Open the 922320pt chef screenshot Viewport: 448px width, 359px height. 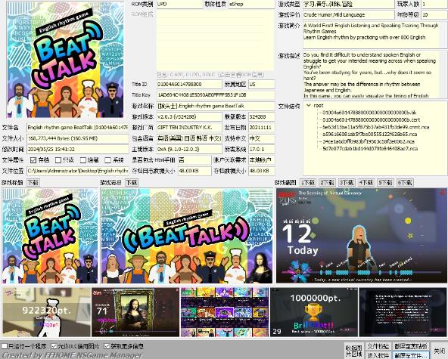pos(47,312)
